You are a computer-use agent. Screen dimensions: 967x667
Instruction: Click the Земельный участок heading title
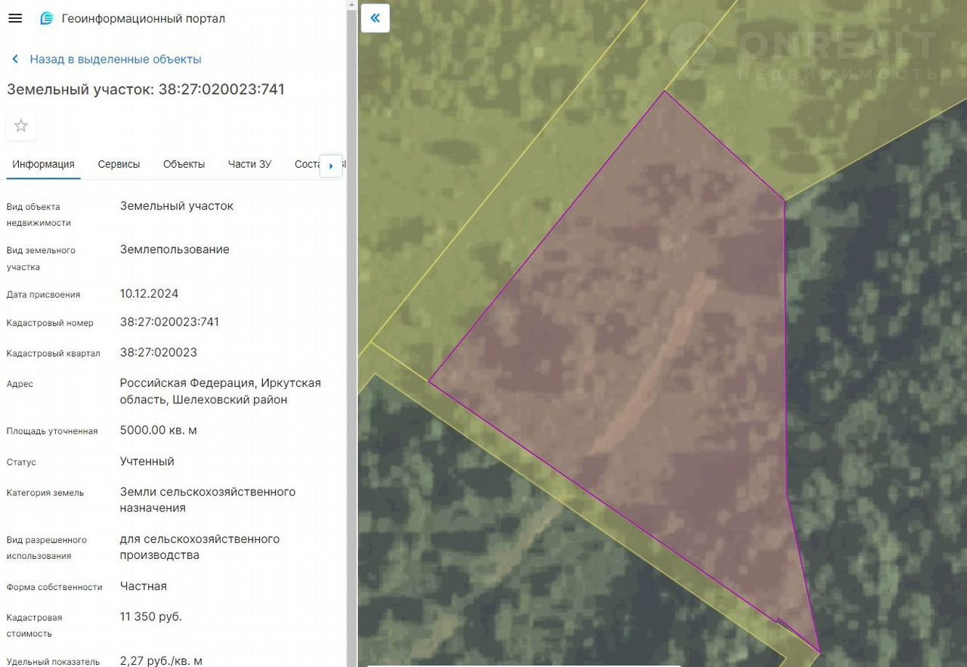pos(146,89)
